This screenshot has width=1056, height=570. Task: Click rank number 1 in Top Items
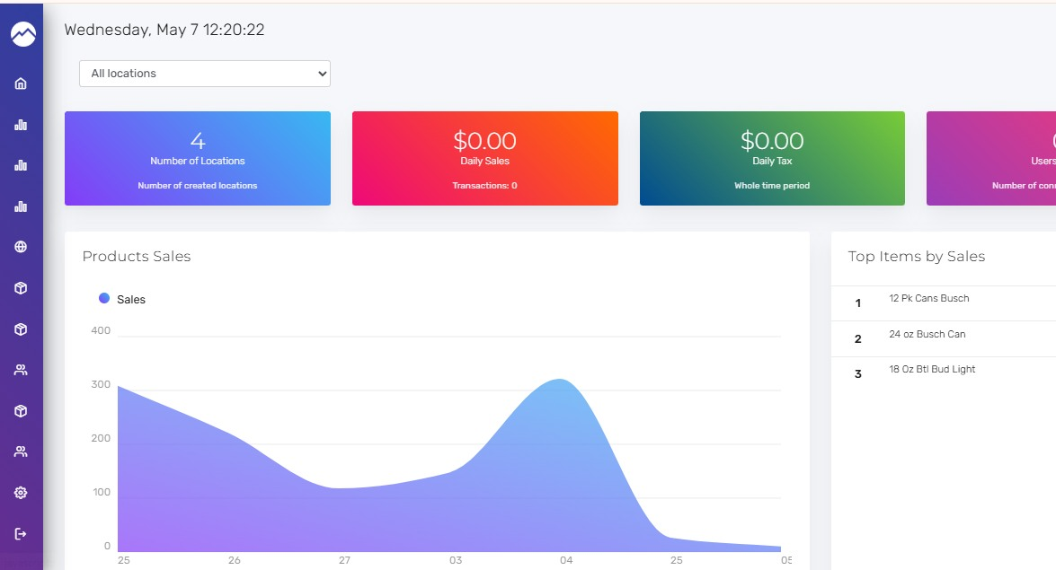(858, 303)
